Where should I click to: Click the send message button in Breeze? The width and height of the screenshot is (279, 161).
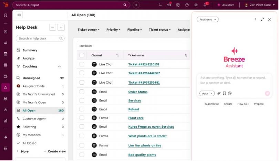(x=267, y=93)
